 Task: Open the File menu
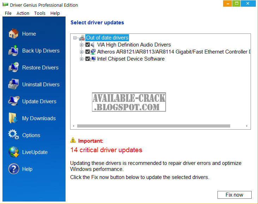pos(8,13)
